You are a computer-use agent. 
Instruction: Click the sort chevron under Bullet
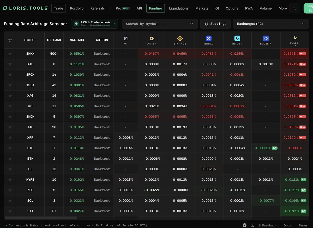click(295, 46)
